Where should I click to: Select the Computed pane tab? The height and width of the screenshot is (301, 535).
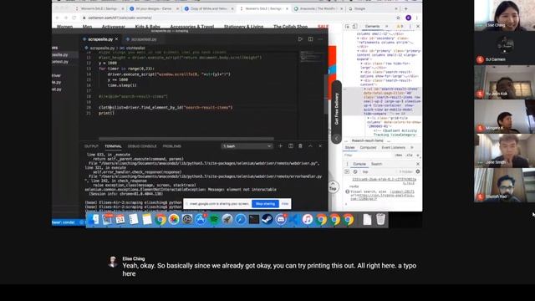(368, 147)
